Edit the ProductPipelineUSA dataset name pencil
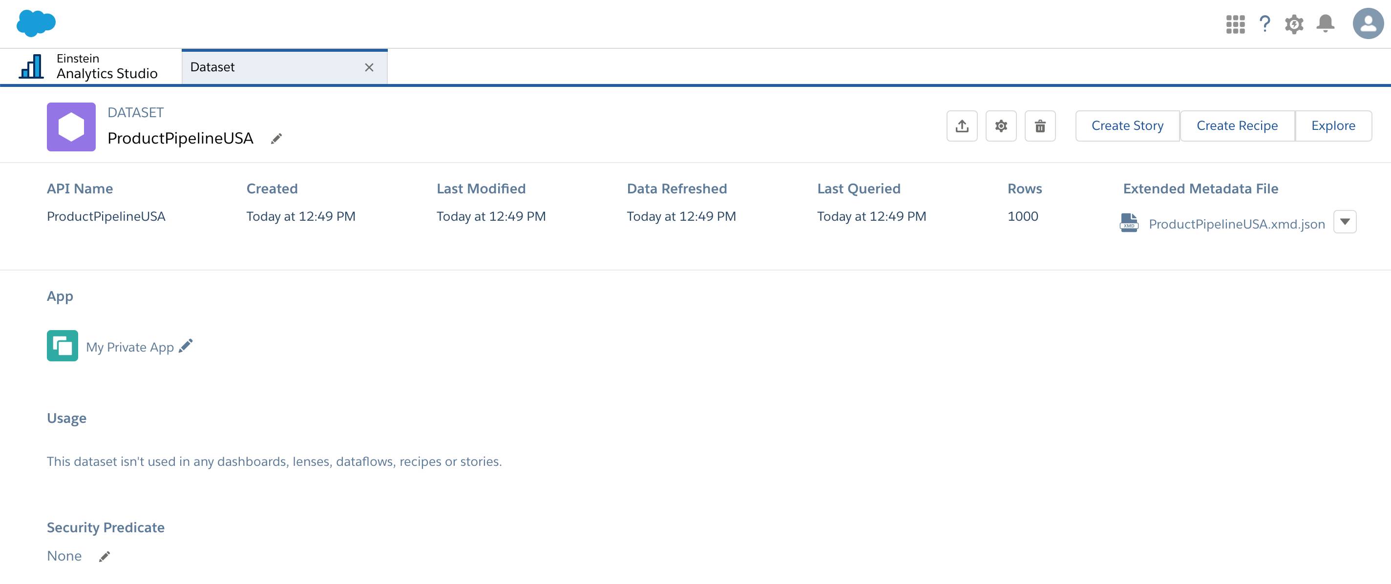This screenshot has width=1391, height=584. [276, 139]
